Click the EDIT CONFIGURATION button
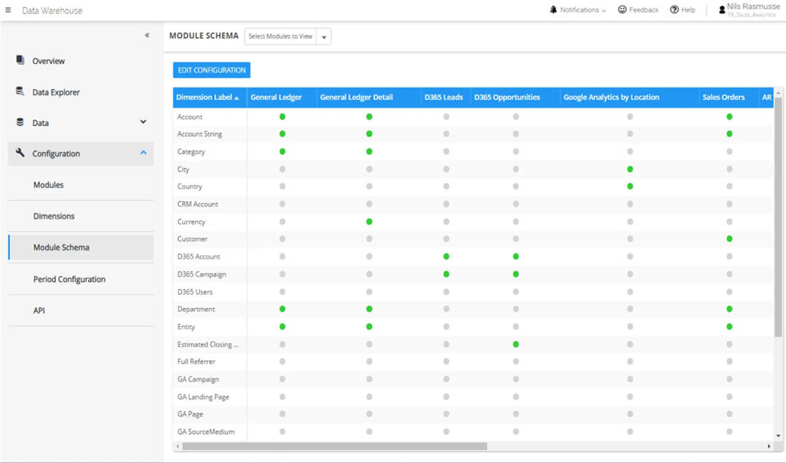Image resolution: width=786 pixels, height=463 pixels. pyautogui.click(x=212, y=70)
